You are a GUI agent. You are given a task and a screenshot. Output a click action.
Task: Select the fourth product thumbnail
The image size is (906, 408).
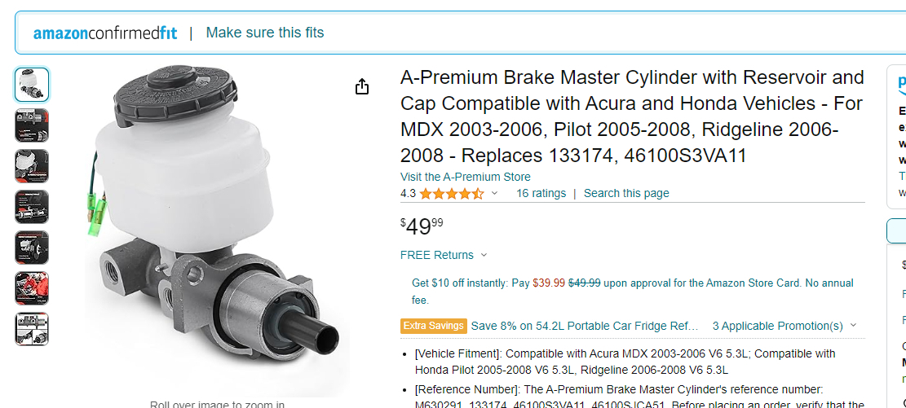32,207
